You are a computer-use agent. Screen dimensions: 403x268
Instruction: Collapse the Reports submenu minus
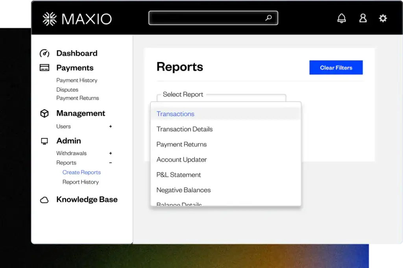[x=111, y=163]
